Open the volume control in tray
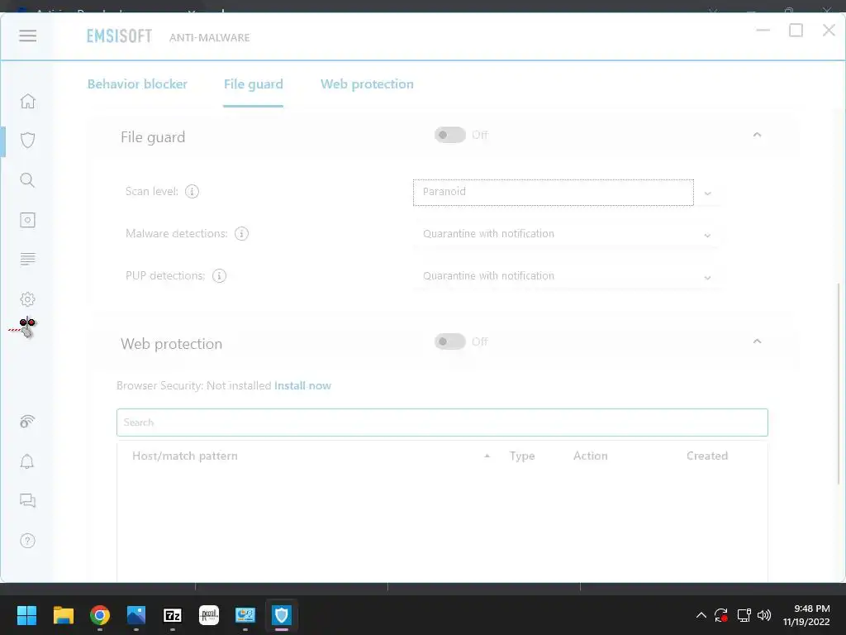The width and height of the screenshot is (846, 635). [764, 615]
